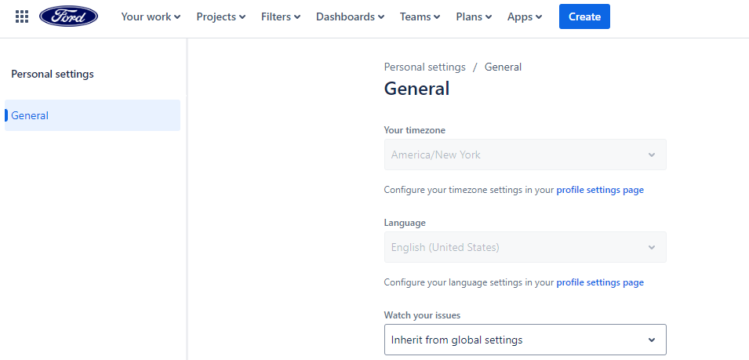Open the Your work menu
Image resolution: width=749 pixels, height=360 pixels.
click(x=151, y=16)
